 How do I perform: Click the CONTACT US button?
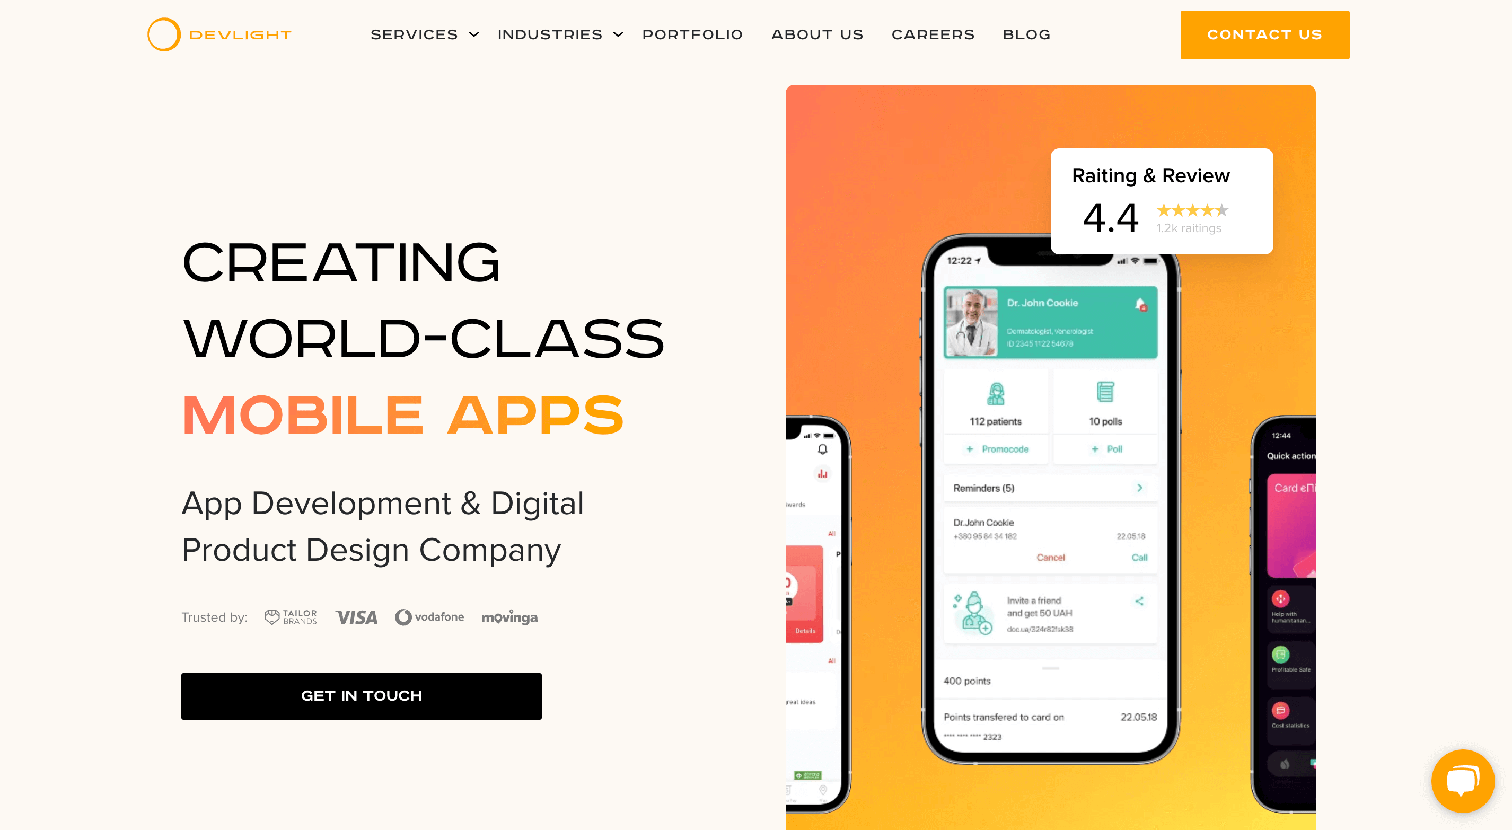tap(1264, 35)
